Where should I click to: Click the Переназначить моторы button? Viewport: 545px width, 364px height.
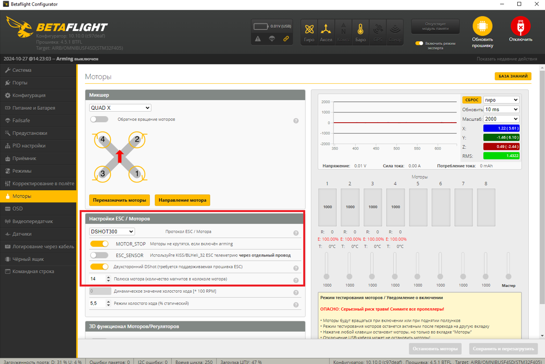coord(119,200)
